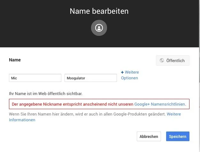The height and width of the screenshot is (152, 200).
Task: Click the plus icon before Weitere Optionen
Action: [122, 72]
